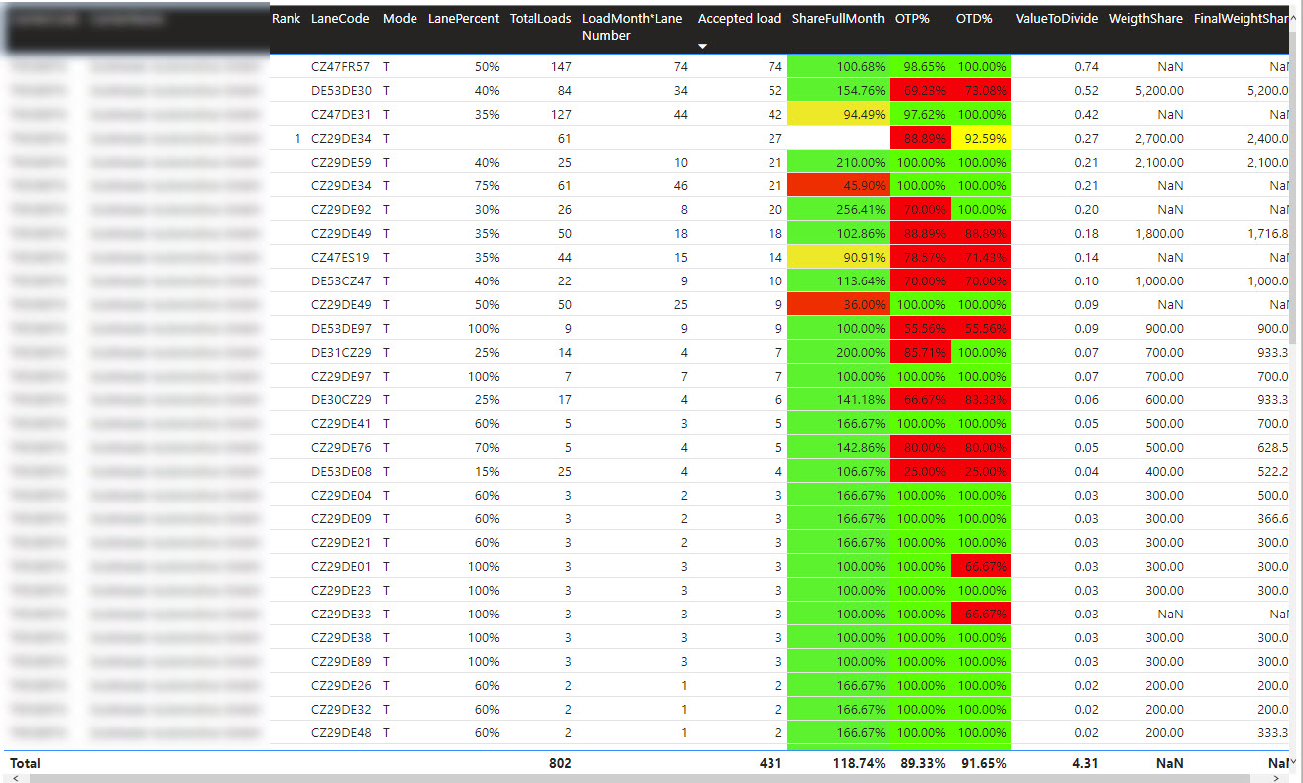Select the red 45.90% ShareFullMonth cell
The image size is (1303, 783).
(x=839, y=185)
